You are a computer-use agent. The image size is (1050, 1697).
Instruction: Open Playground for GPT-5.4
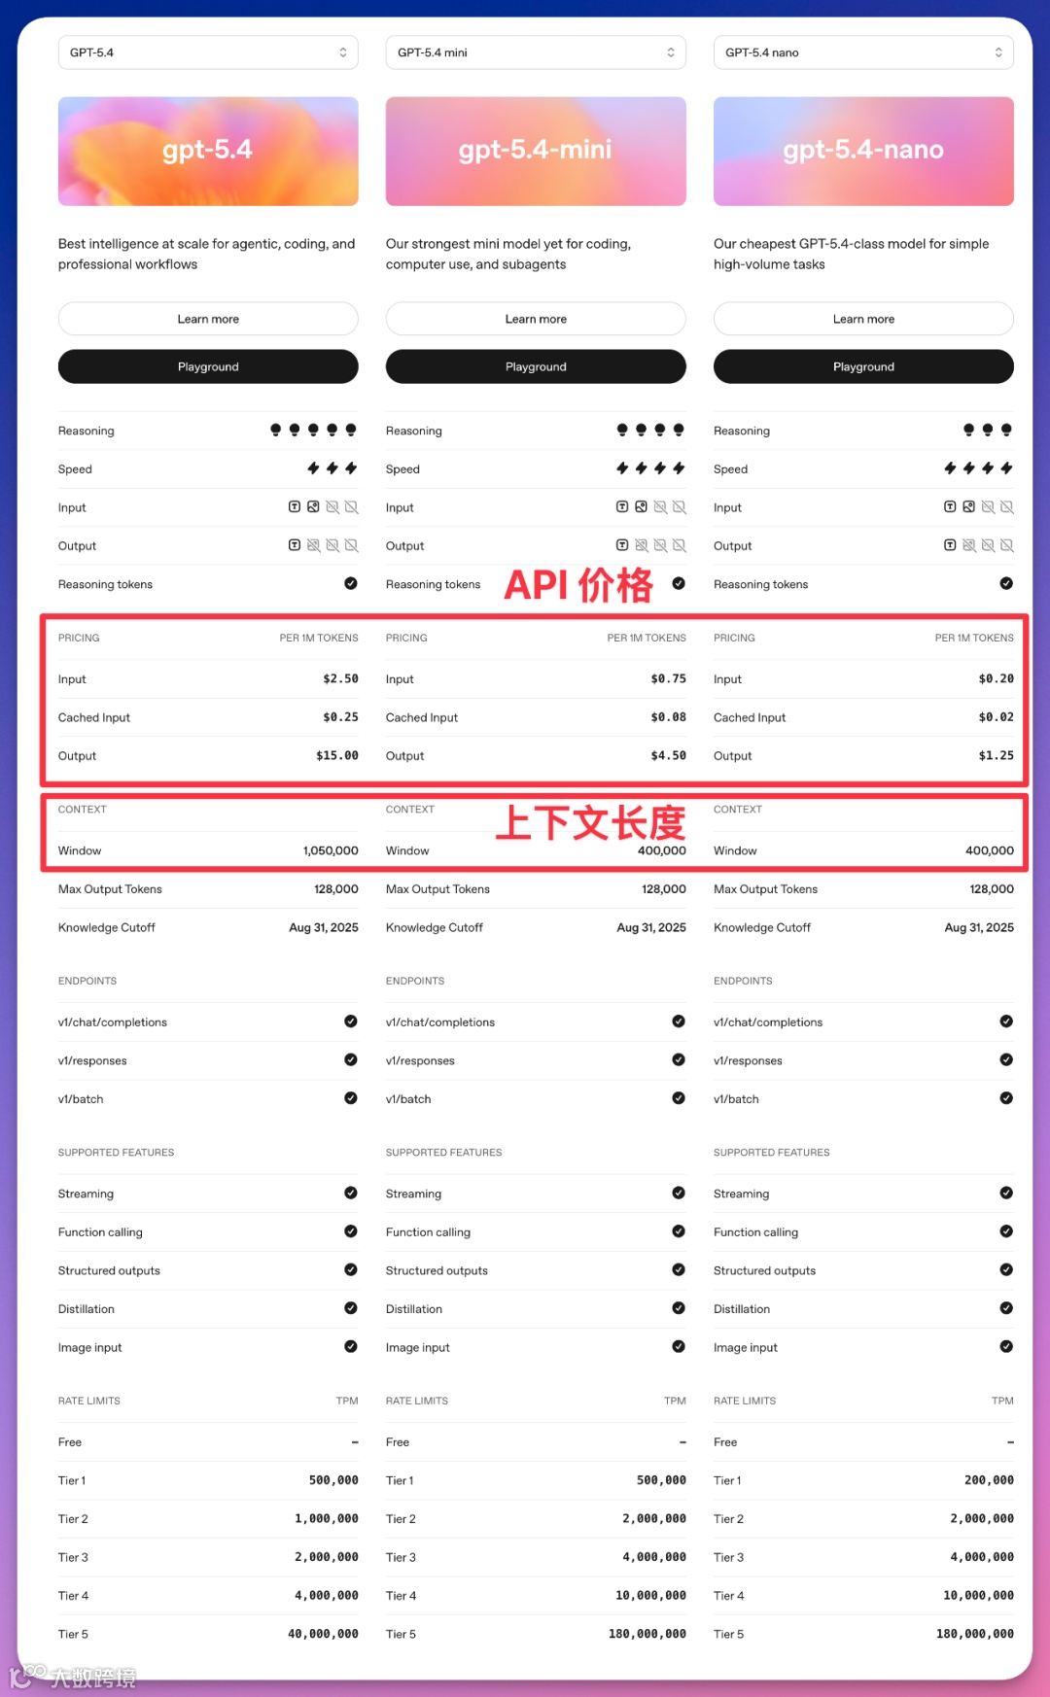pos(208,366)
